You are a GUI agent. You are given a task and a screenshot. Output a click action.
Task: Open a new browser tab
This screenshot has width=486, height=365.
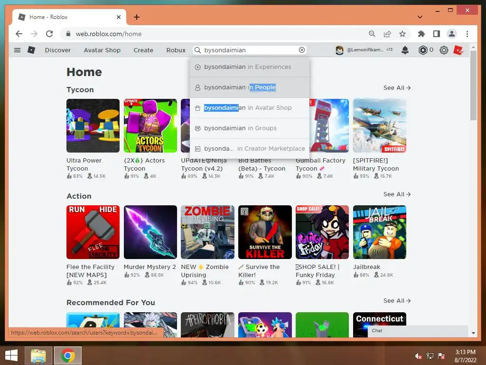(137, 17)
